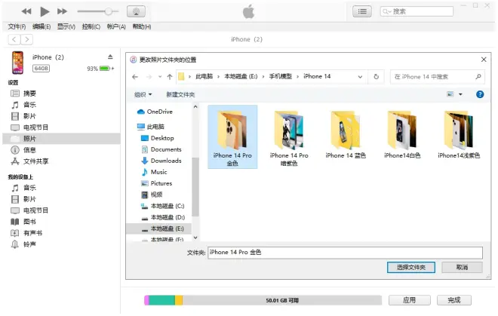
Task: Start playback with the play button
Action: pyautogui.click(x=45, y=12)
